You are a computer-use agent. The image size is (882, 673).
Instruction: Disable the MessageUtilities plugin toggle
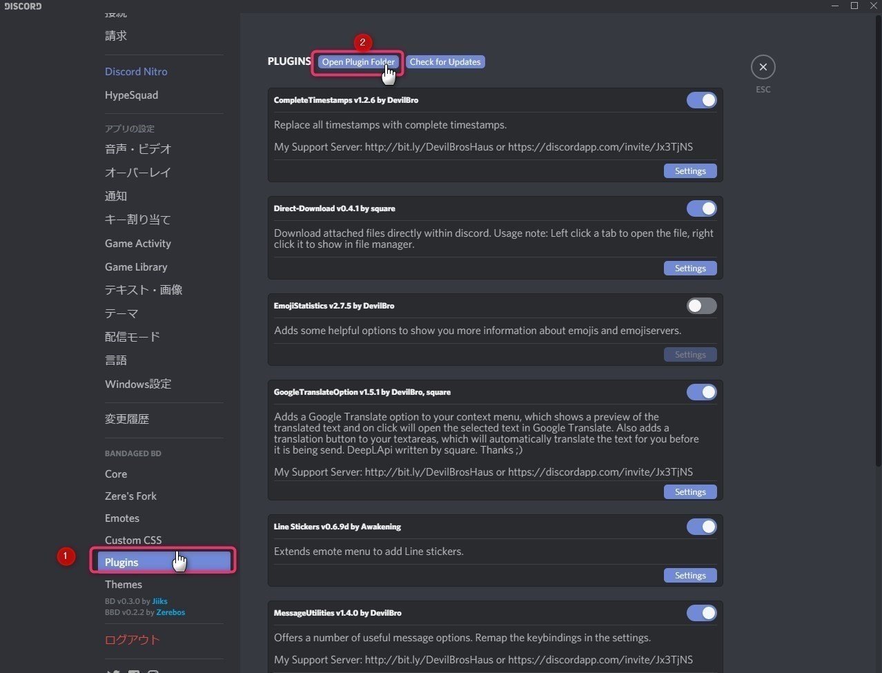pos(701,613)
